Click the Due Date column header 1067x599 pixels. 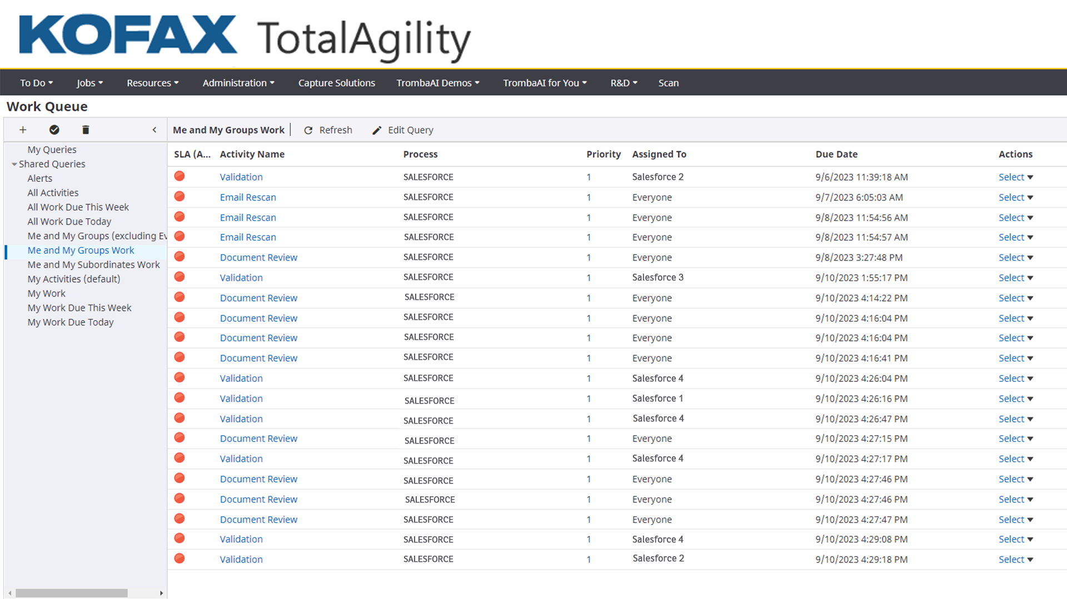836,154
